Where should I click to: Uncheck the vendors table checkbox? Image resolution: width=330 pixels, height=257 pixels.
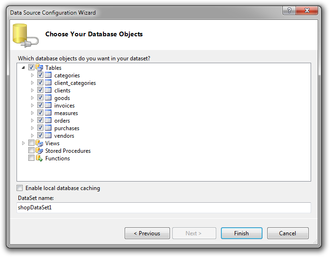(x=40, y=135)
